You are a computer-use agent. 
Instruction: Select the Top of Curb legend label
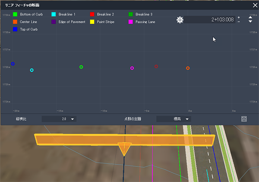coord(29,29)
